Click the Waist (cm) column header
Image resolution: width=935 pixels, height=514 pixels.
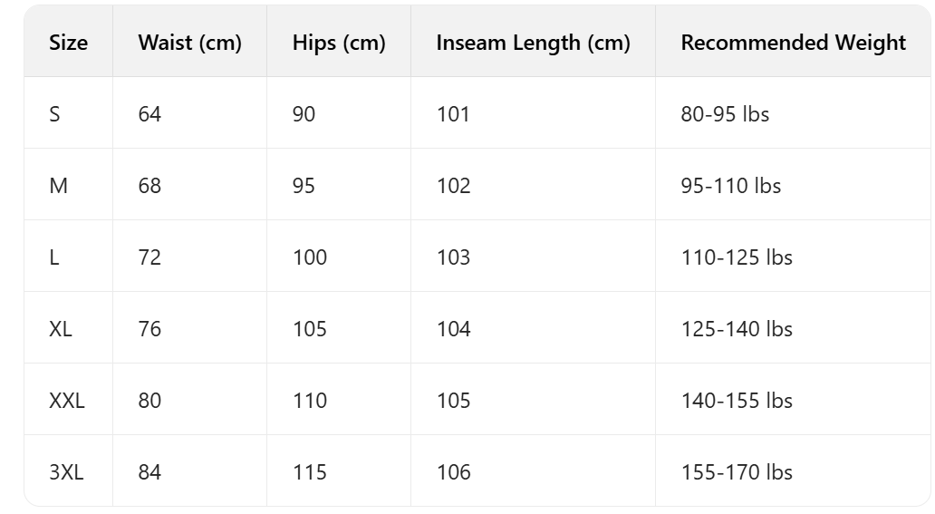point(189,43)
